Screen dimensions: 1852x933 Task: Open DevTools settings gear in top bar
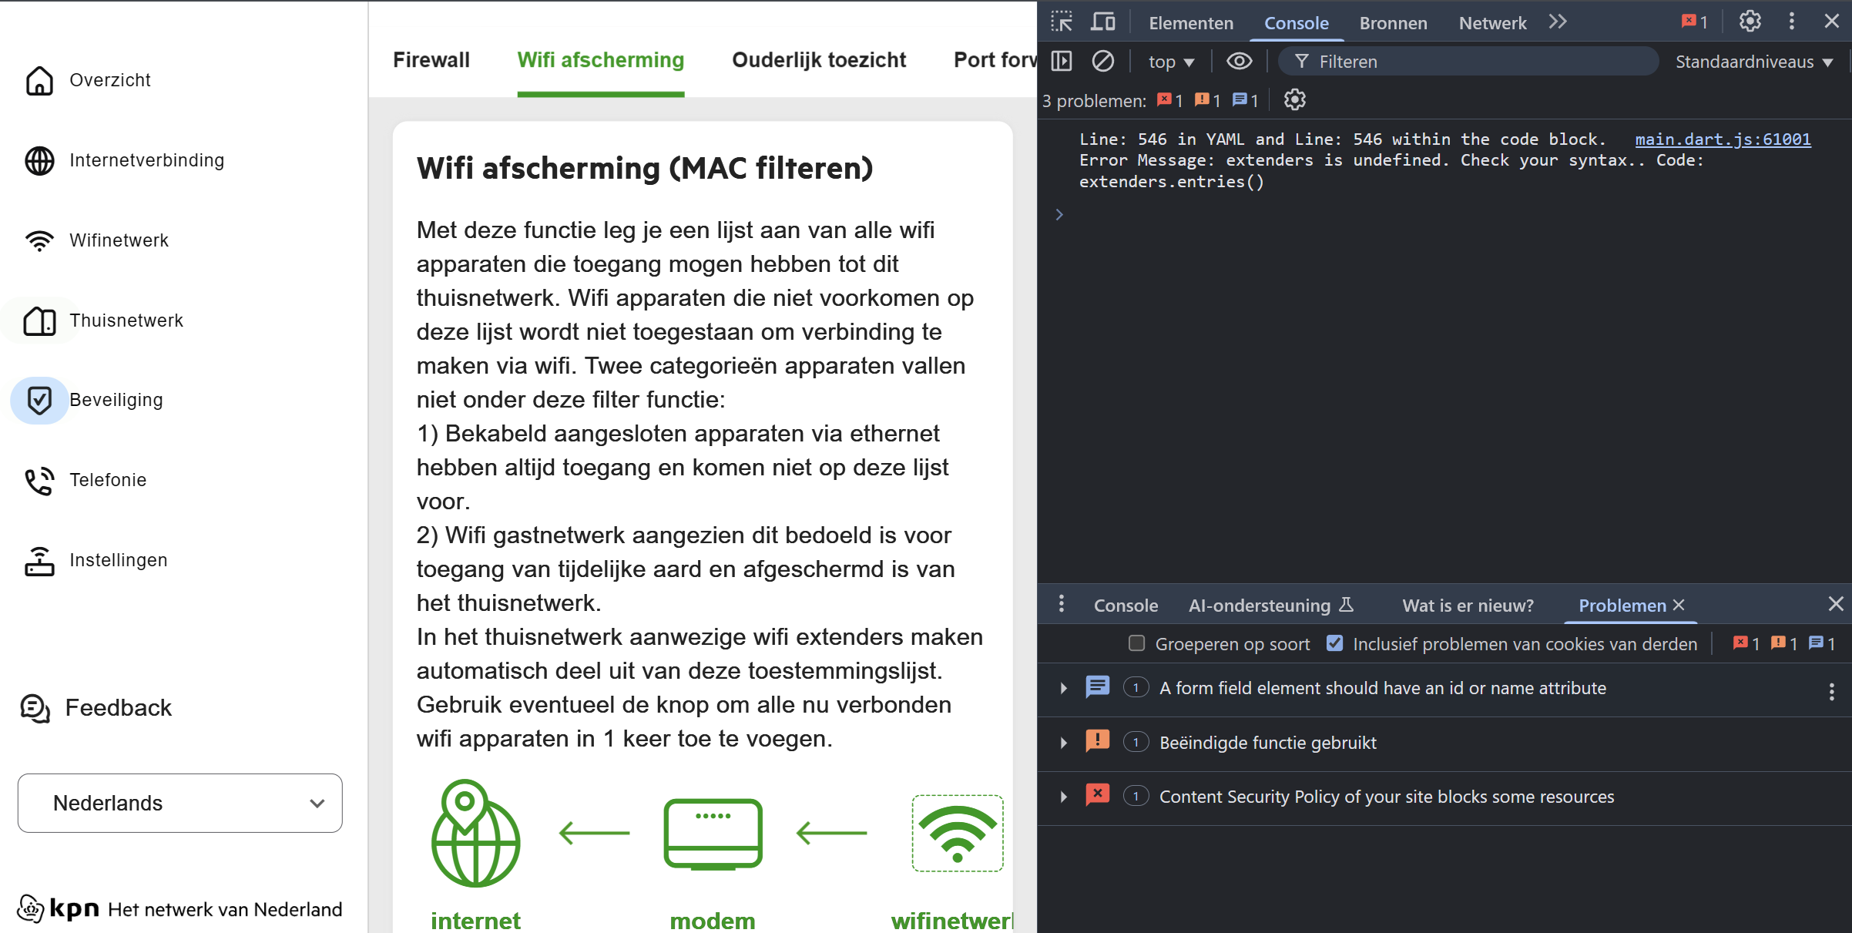1750,22
